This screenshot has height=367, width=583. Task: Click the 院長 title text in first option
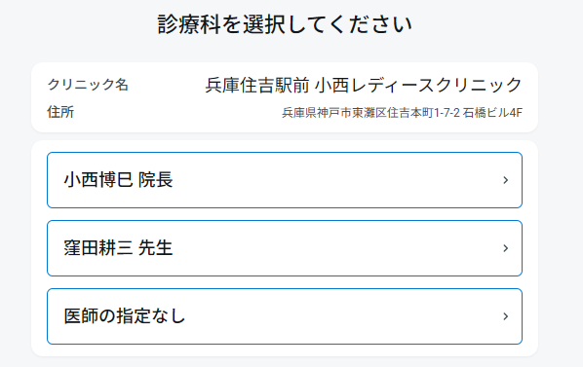[x=155, y=180]
